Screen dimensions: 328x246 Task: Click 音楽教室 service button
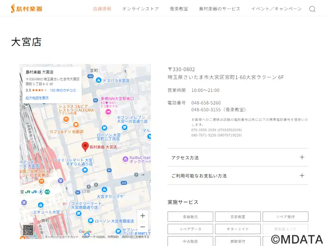pyautogui.click(x=238, y=217)
